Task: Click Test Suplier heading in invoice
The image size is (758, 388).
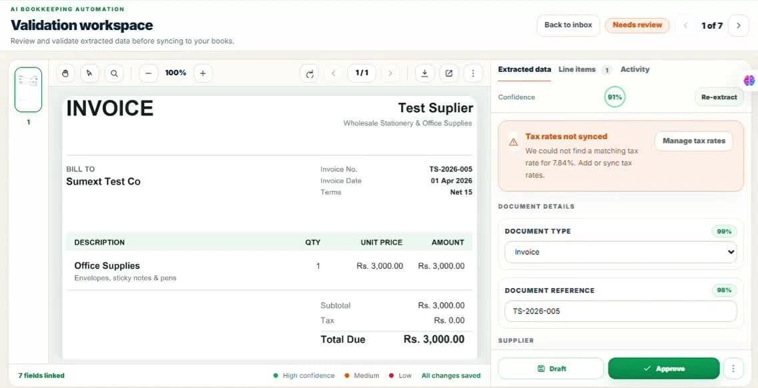Action: coord(436,108)
